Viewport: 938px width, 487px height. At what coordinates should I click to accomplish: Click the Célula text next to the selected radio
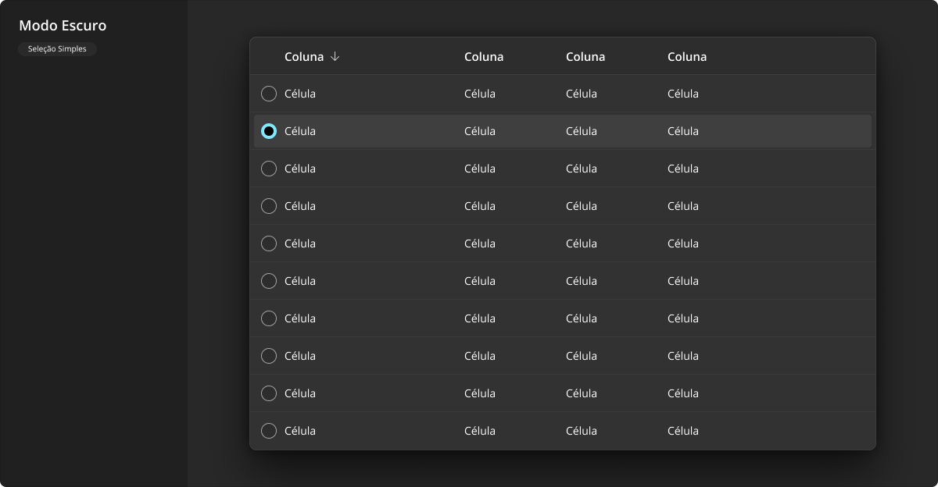300,131
